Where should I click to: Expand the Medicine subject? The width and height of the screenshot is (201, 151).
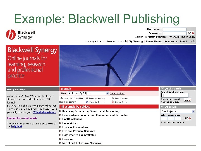point(60,139)
